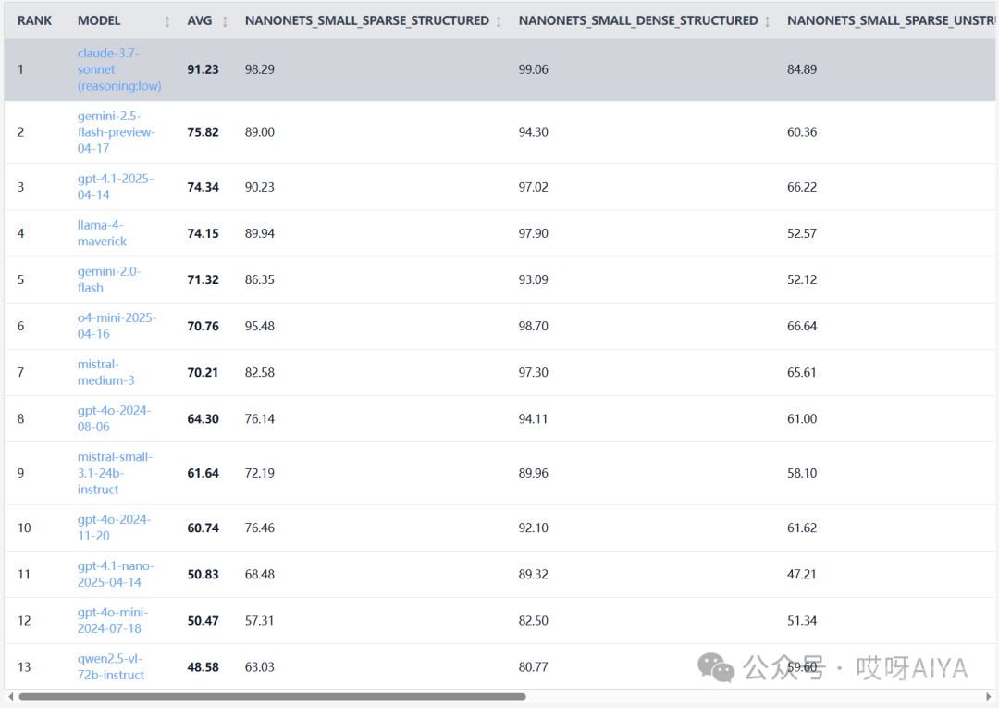Viewport: 999px width, 708px height.
Task: Click the 95.48 value in o4-mini row
Action: click(x=260, y=326)
